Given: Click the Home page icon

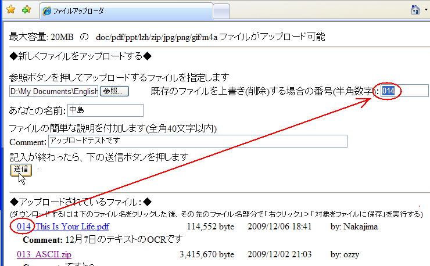Looking at the screenshot, I should pos(415,10).
